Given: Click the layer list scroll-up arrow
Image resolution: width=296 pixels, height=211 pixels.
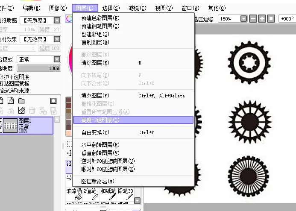Looking at the screenshot, I should (x=57, y=119).
